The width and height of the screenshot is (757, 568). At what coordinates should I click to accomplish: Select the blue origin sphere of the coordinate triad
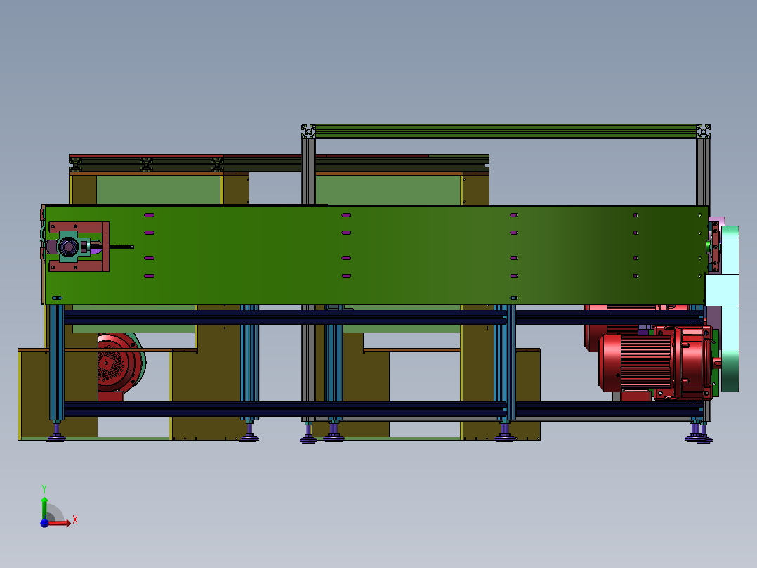tap(44, 523)
